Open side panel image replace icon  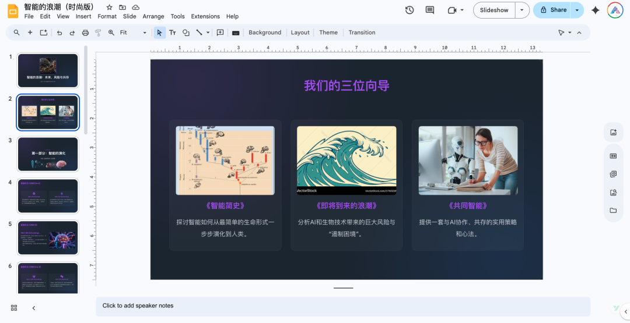pos(613,193)
